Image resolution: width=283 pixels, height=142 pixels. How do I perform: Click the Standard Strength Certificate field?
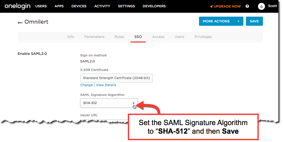116,78
